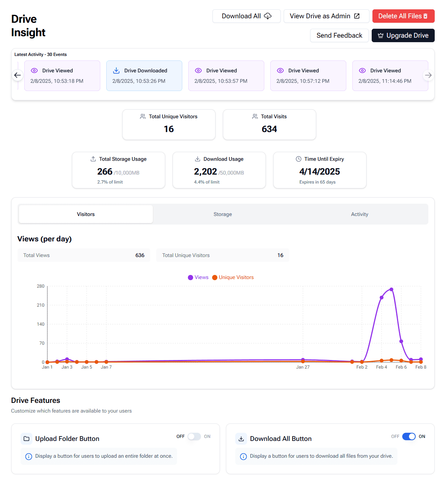Switch to the Activity tab
Image resolution: width=447 pixels, height=479 pixels.
click(x=359, y=214)
